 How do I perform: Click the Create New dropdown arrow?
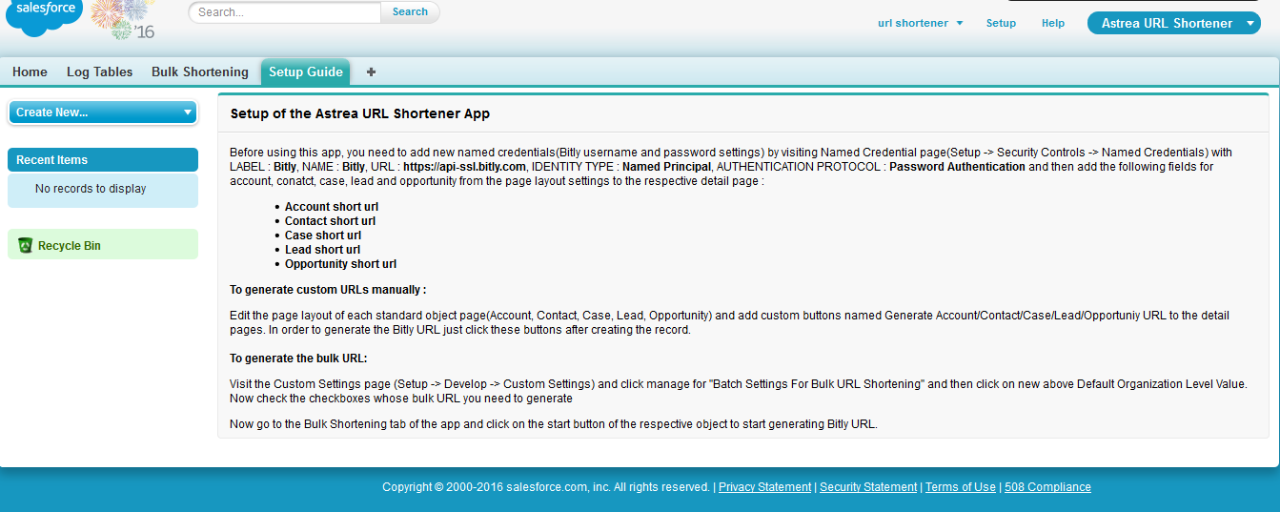point(187,113)
